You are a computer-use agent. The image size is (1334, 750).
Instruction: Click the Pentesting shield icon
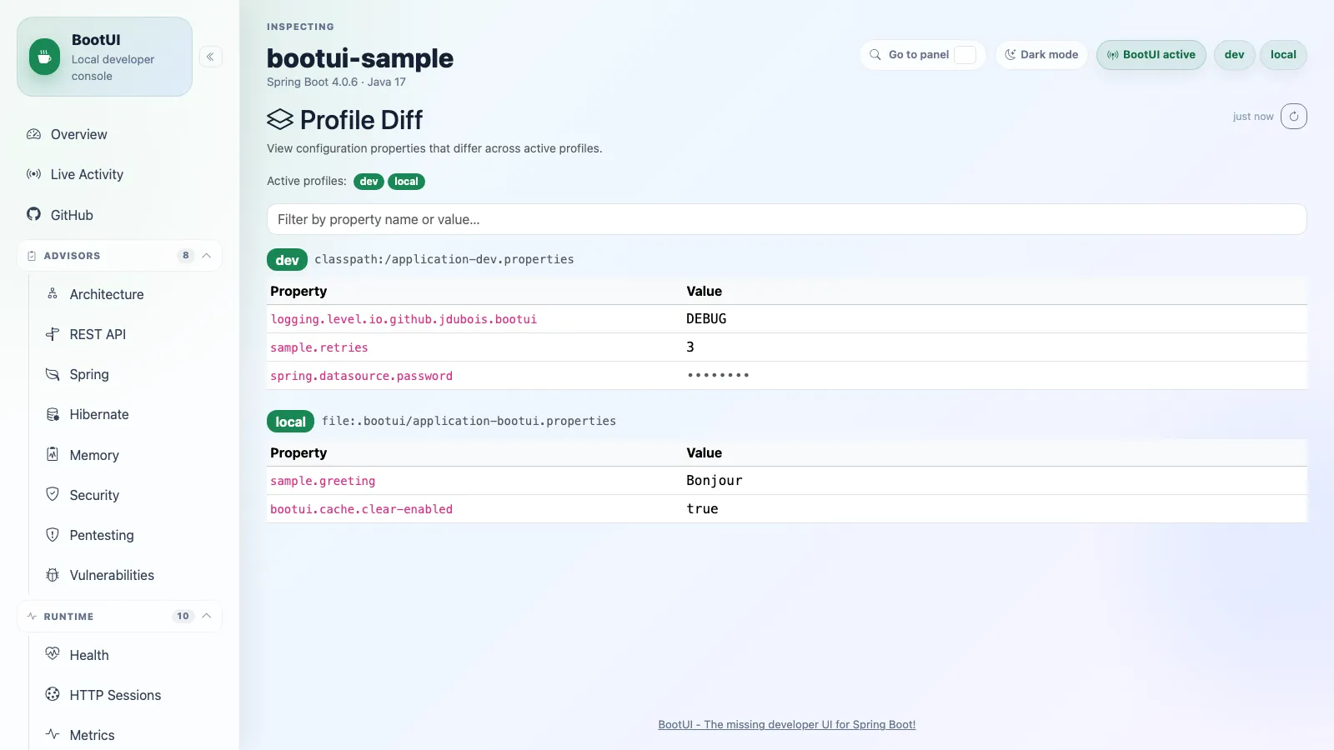pyautogui.click(x=53, y=534)
